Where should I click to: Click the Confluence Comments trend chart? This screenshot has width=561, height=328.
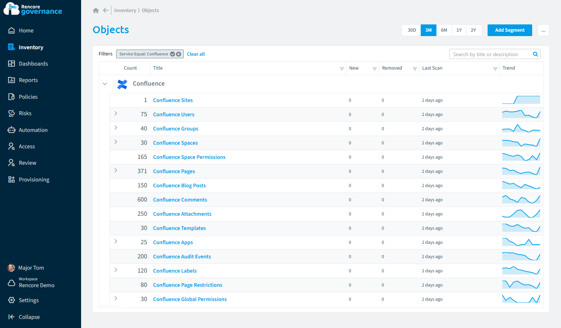[x=521, y=199]
